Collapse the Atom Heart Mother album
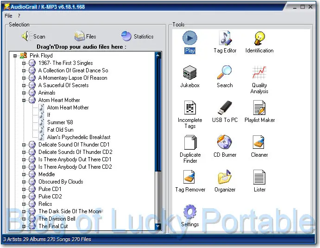 [x=24, y=100]
